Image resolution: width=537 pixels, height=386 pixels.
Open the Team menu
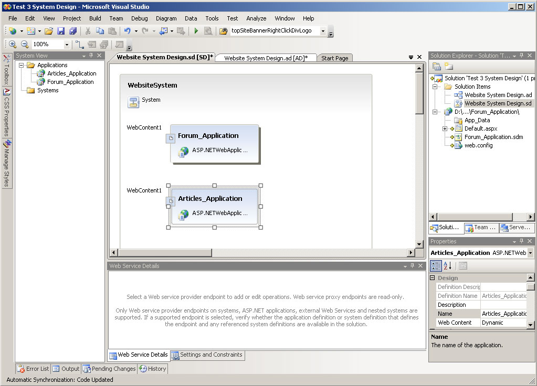(x=116, y=18)
